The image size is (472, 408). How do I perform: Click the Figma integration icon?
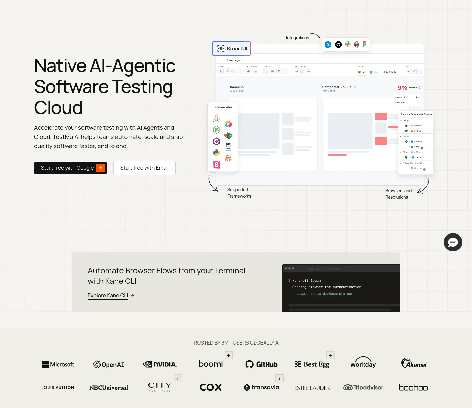(x=364, y=44)
